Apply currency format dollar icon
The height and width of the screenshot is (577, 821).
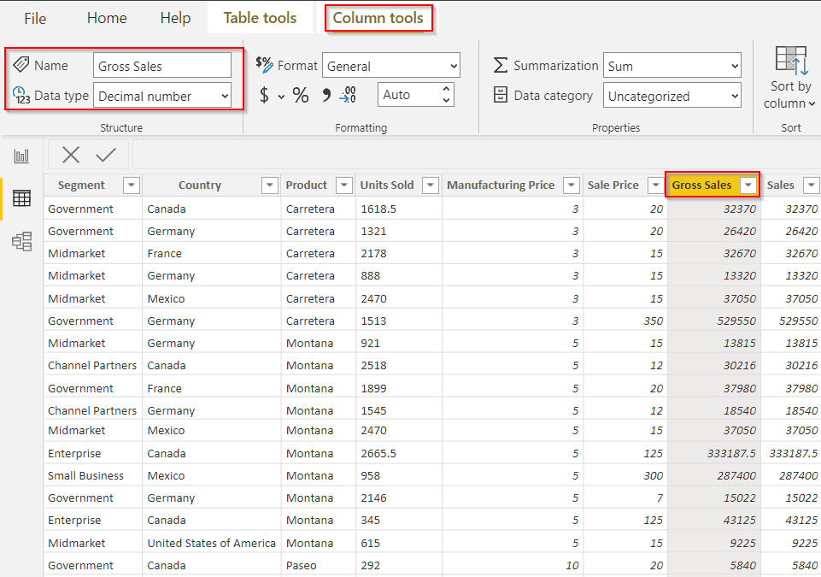[265, 95]
